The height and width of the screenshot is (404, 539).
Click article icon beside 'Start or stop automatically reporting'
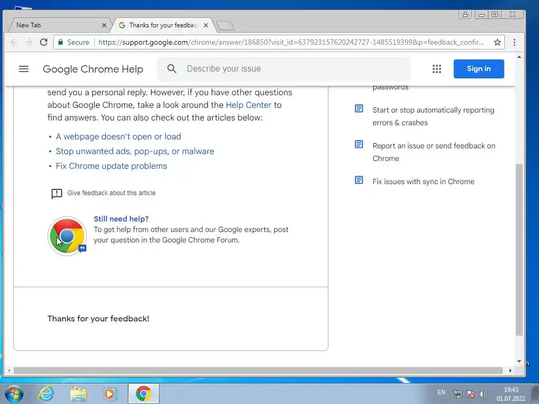click(x=359, y=108)
